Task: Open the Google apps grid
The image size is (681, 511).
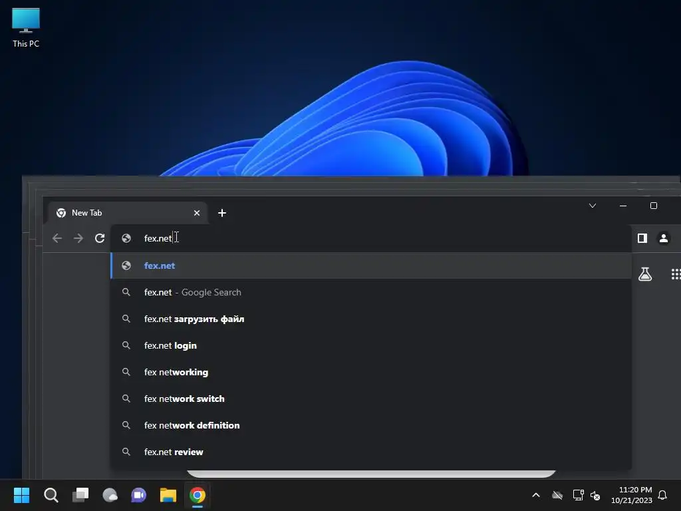Action: point(676,274)
